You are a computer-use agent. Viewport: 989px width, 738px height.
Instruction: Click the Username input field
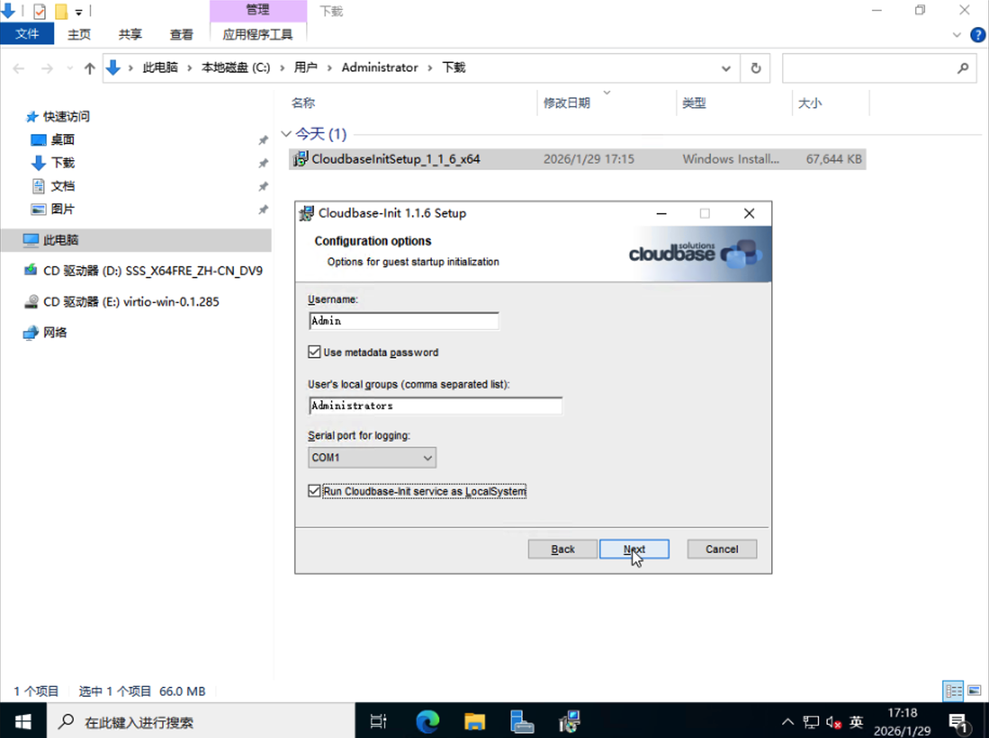[404, 321]
